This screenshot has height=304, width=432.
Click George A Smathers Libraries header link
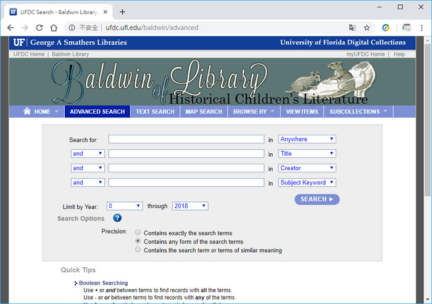(78, 43)
